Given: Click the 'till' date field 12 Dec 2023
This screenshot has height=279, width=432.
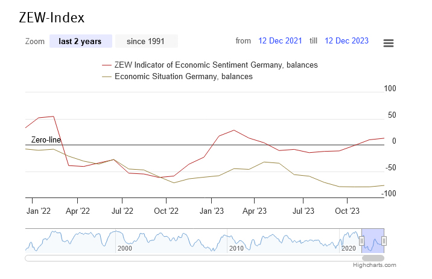Looking at the screenshot, I should pos(346,41).
